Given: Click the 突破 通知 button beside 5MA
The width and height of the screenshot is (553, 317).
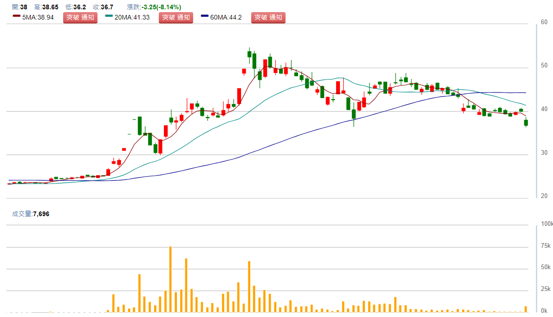Looking at the screenshot, I should 80,18.
